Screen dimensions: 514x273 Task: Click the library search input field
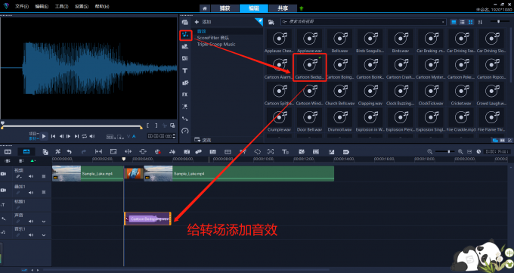(364, 22)
